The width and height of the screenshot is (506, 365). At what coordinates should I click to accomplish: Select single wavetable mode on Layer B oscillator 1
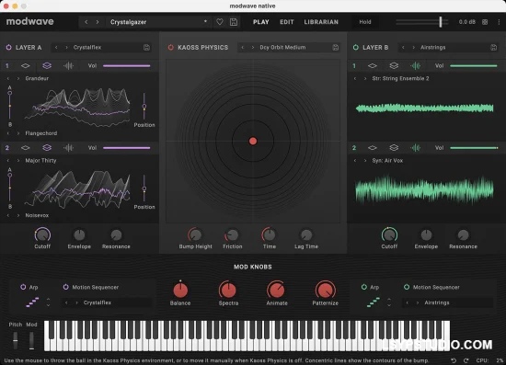pyautogui.click(x=373, y=66)
